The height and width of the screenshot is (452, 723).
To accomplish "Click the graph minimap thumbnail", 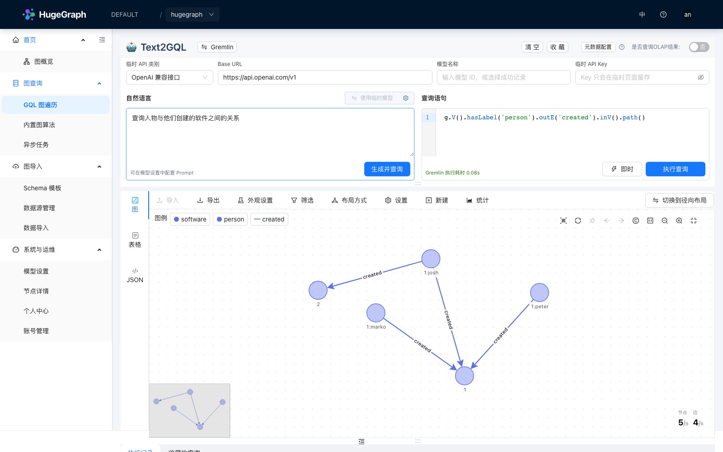I will [190, 410].
